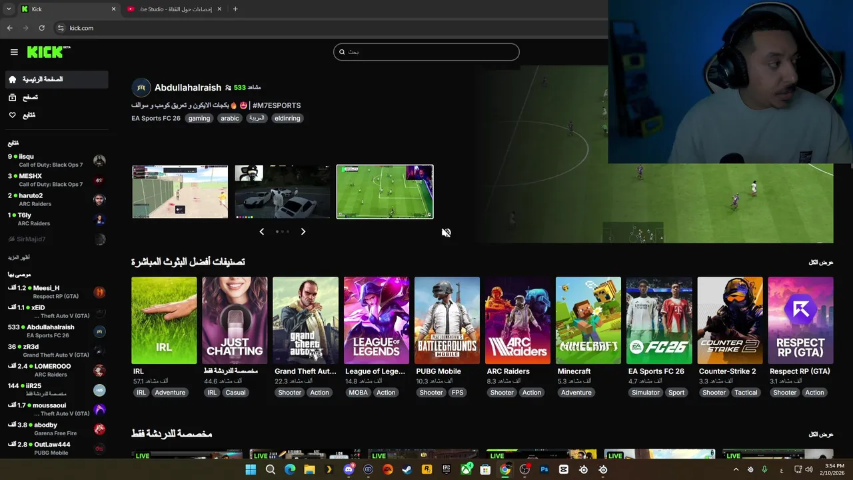Unmute the featured stream preview
The height and width of the screenshot is (480, 853).
[446, 232]
